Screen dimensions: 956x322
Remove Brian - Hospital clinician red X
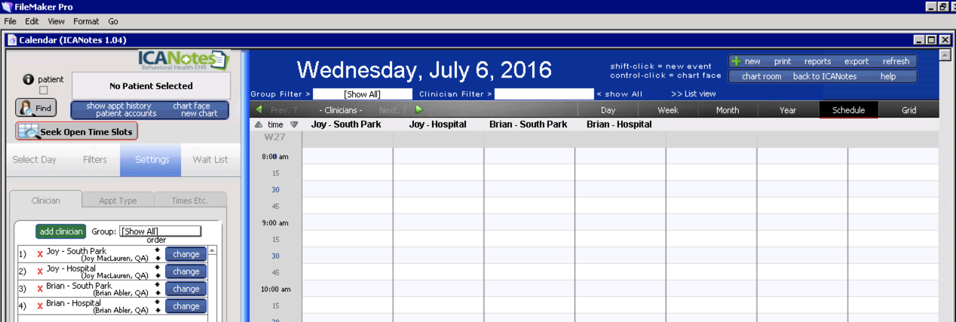40,306
